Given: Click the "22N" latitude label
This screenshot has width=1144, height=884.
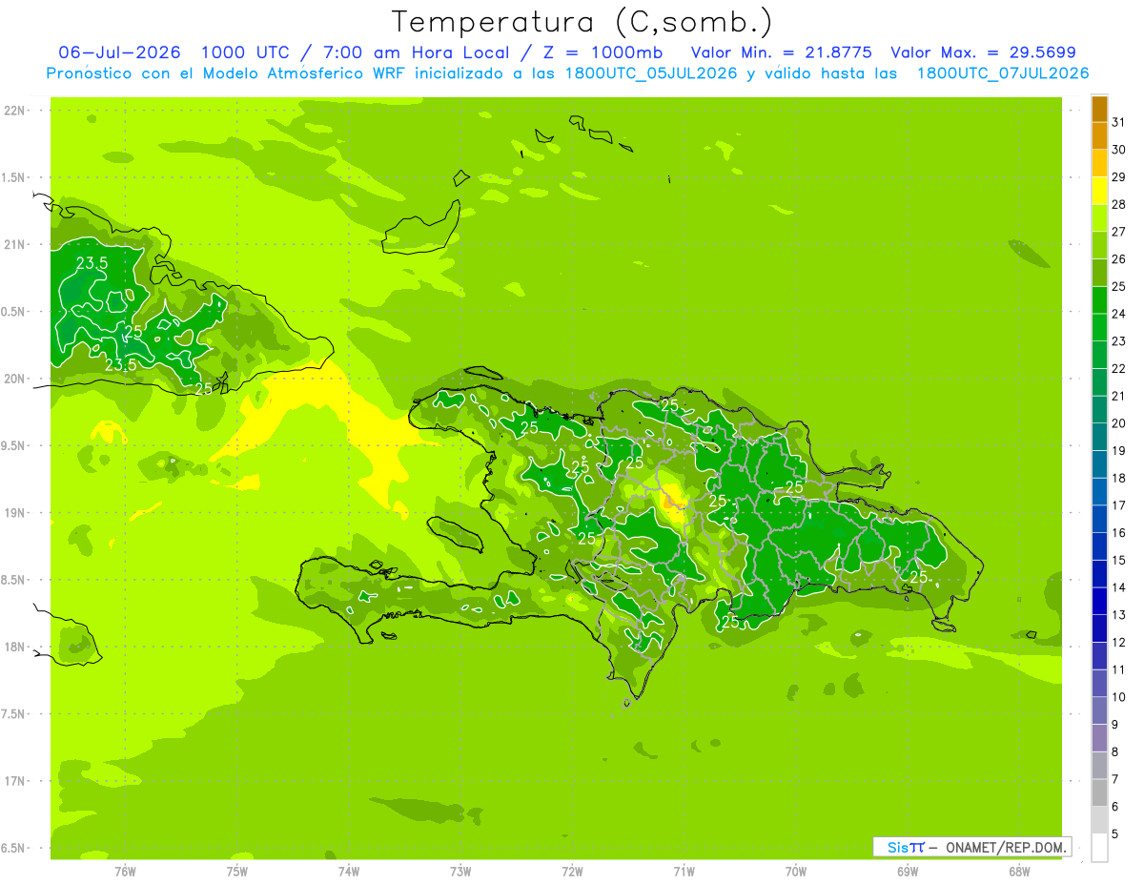Looking at the screenshot, I should coord(14,110).
